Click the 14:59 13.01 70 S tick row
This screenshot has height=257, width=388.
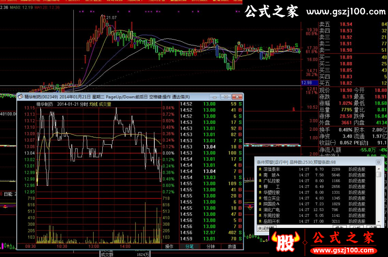[x=211, y=239]
